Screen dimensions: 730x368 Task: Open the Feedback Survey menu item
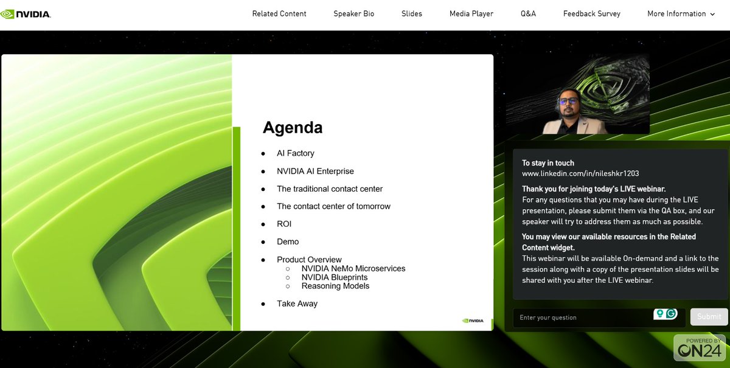click(x=592, y=13)
